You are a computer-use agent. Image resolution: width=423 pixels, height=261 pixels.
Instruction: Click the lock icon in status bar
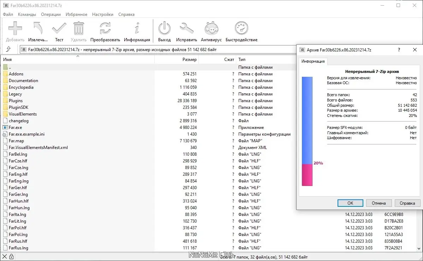[11, 257]
